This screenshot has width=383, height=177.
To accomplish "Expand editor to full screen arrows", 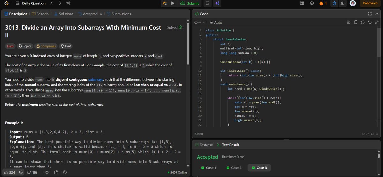I will coord(377,22).
